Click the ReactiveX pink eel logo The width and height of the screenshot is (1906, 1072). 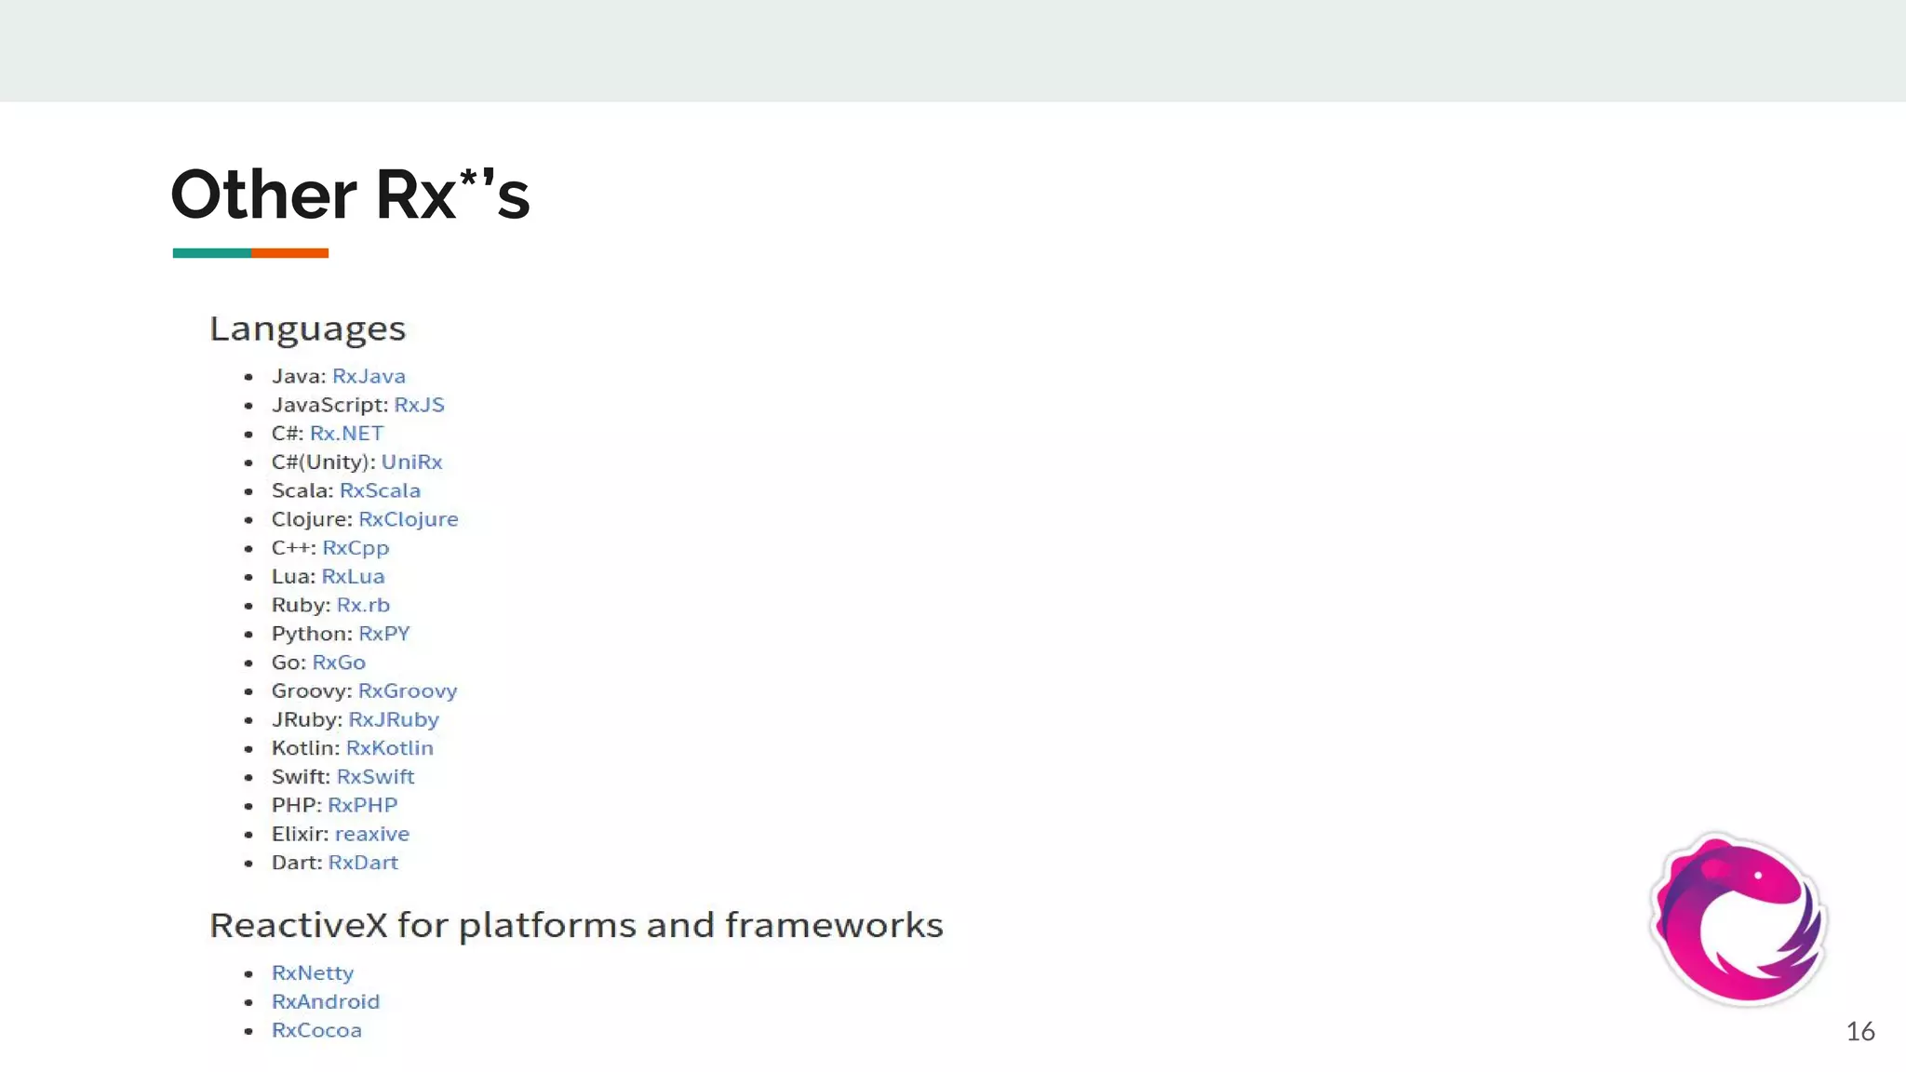click(1738, 919)
